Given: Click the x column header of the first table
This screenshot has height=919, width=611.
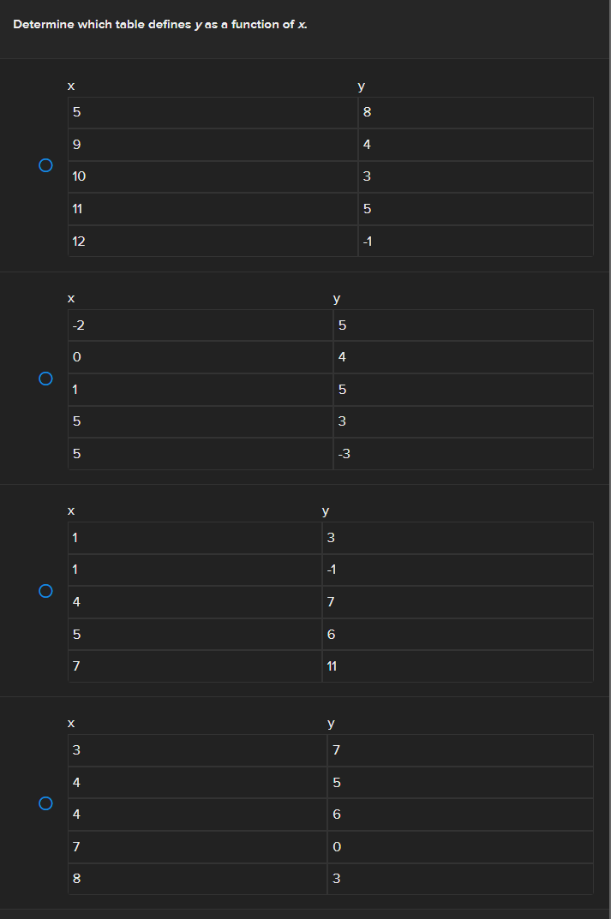Looking at the screenshot, I should (71, 86).
